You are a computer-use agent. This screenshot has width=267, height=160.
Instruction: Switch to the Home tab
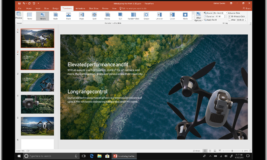(29, 8)
